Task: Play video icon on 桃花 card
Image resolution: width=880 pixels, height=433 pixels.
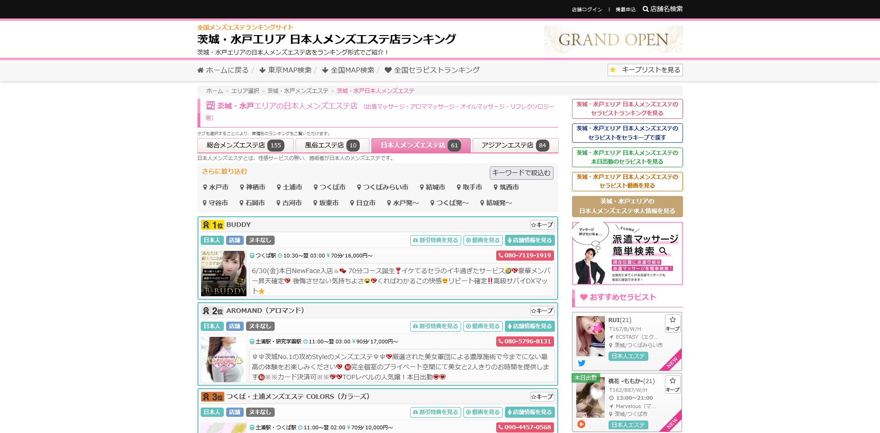Action: pyautogui.click(x=581, y=424)
